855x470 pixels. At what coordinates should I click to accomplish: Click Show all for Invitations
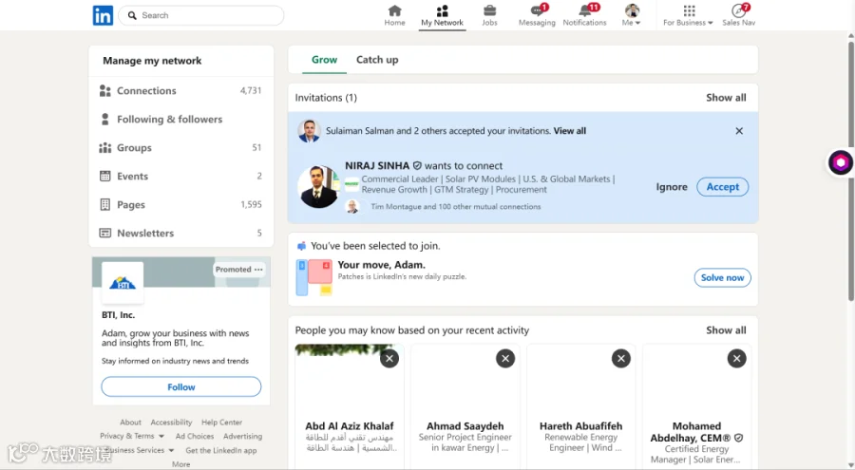tap(726, 98)
